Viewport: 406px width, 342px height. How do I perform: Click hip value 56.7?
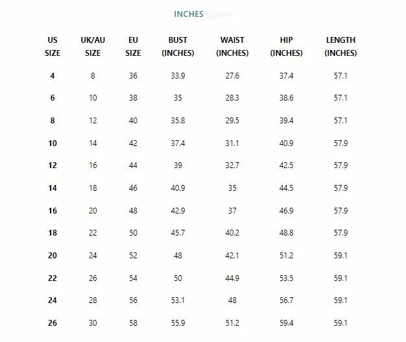tap(286, 300)
